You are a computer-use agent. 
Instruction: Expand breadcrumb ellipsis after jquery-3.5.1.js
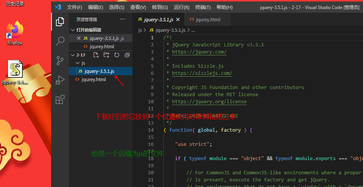(193, 30)
